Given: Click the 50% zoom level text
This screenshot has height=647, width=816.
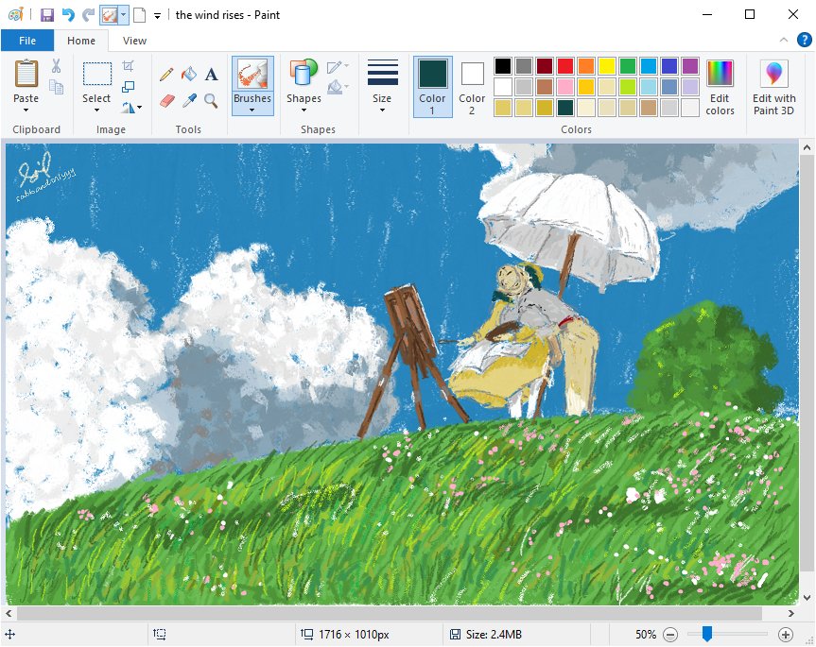Looking at the screenshot, I should coord(646,635).
